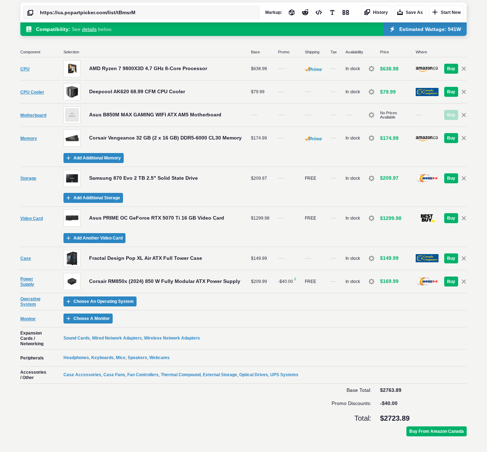Image resolution: width=487 pixels, height=452 pixels.
Task: Open the gear settings for the RTX 5070 Ti
Action: point(371,218)
